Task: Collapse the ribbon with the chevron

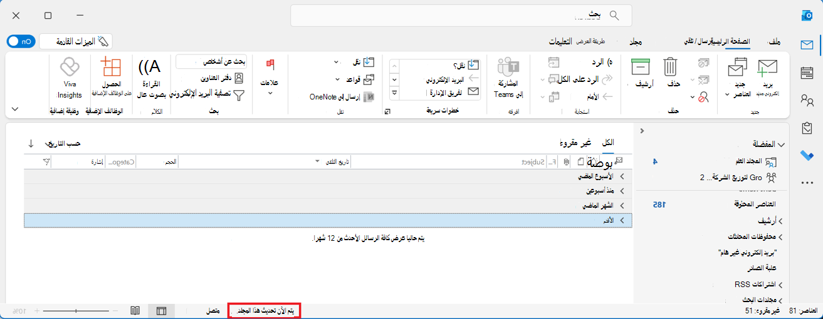Action: 16,109
